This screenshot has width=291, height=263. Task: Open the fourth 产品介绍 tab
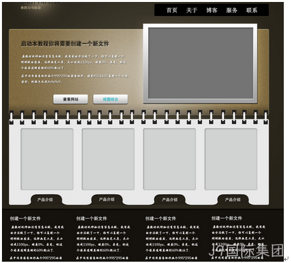233,199
